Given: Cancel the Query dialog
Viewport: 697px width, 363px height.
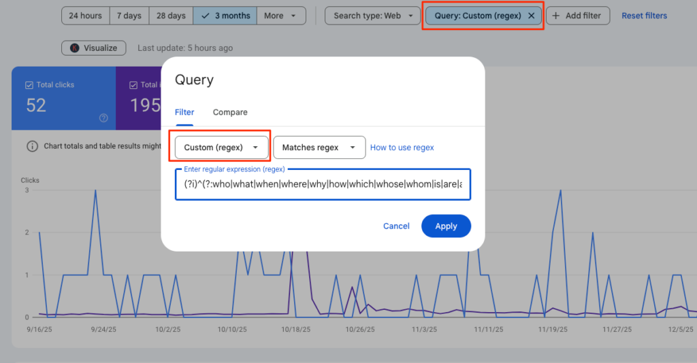Looking at the screenshot, I should coord(396,226).
